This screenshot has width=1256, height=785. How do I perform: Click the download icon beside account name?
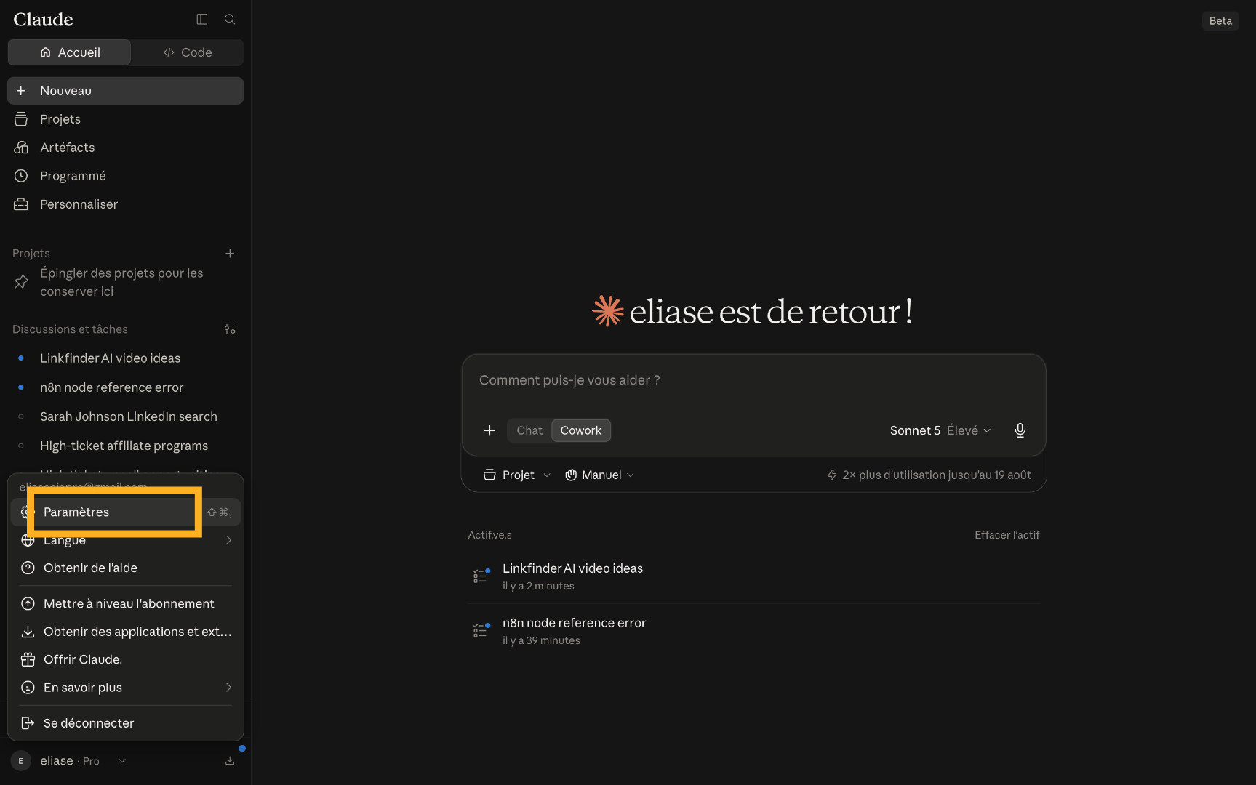point(230,761)
